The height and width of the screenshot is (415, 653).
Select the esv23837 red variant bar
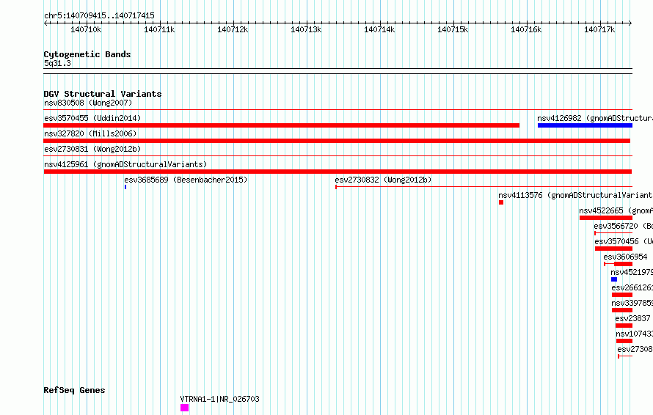pos(624,326)
